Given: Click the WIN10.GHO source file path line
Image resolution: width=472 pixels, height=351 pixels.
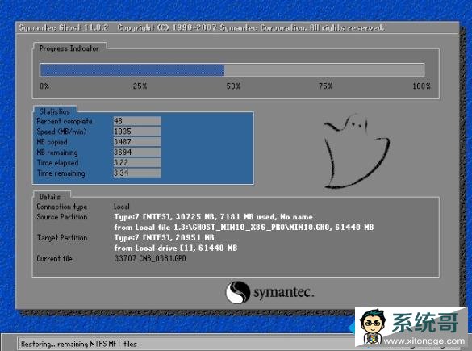Looking at the screenshot, I should pos(244,228).
